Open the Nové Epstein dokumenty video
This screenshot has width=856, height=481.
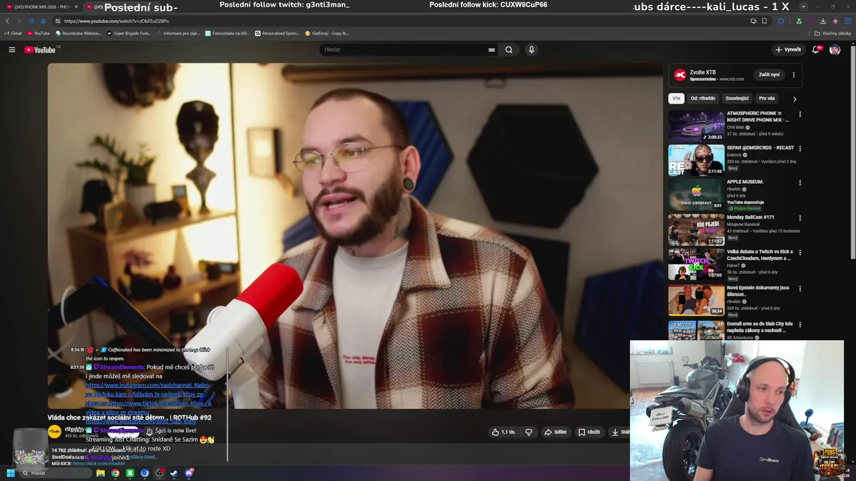click(x=696, y=300)
